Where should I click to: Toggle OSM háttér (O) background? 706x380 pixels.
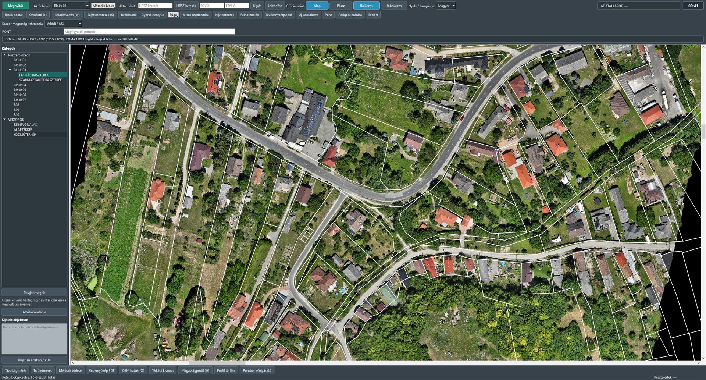133,370
